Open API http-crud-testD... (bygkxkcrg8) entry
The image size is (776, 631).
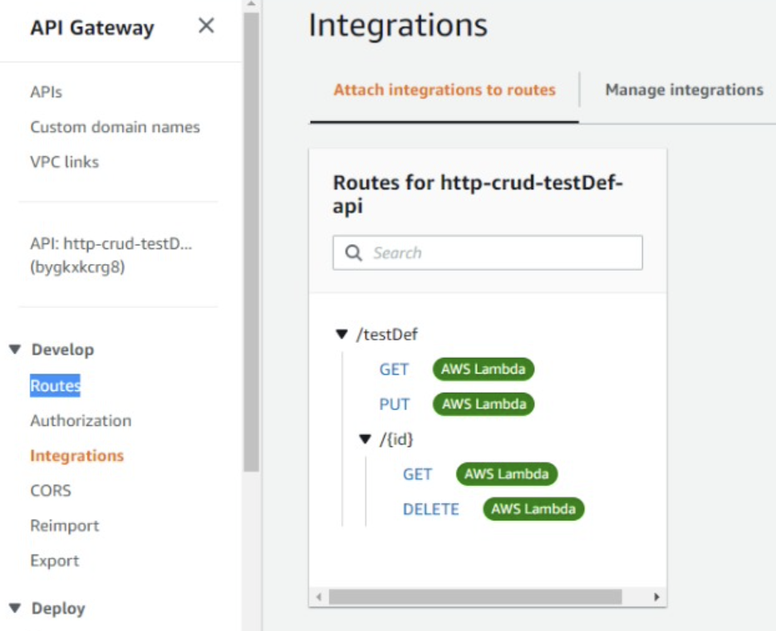click(x=111, y=255)
